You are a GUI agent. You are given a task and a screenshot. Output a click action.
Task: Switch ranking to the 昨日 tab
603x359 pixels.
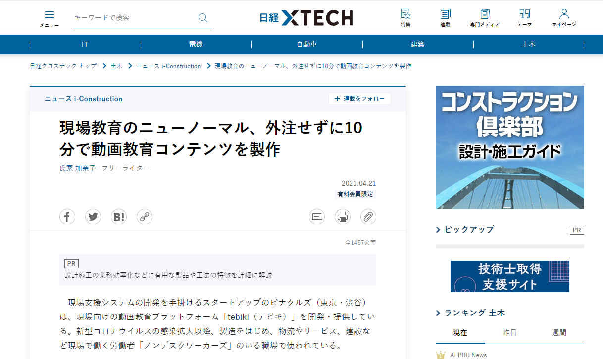[x=509, y=333]
